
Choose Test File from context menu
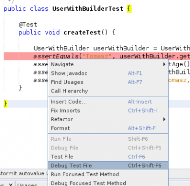coord(108,157)
